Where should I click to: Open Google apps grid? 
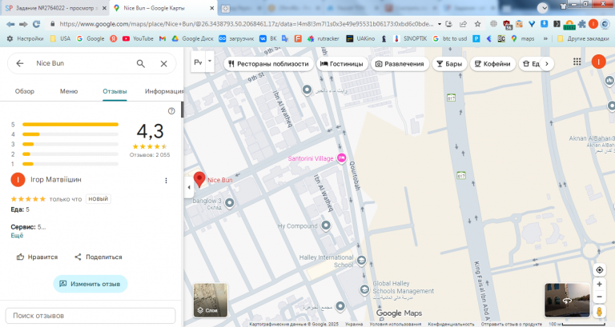577,62
